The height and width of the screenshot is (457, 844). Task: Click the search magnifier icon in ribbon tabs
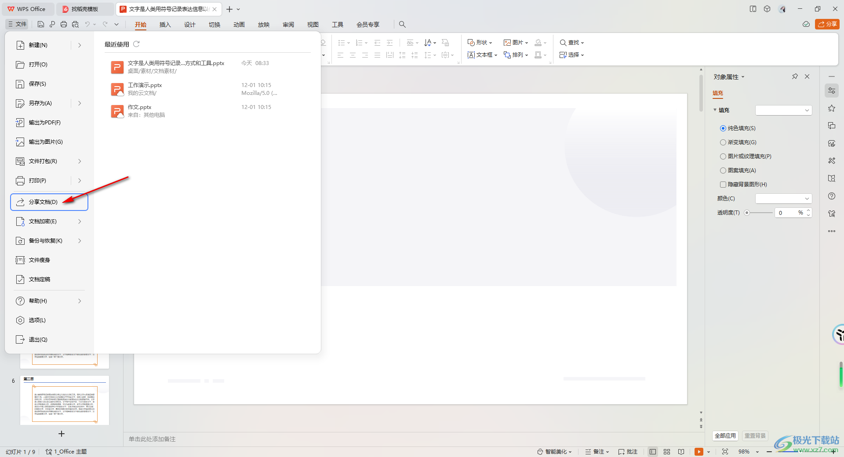tap(402, 25)
